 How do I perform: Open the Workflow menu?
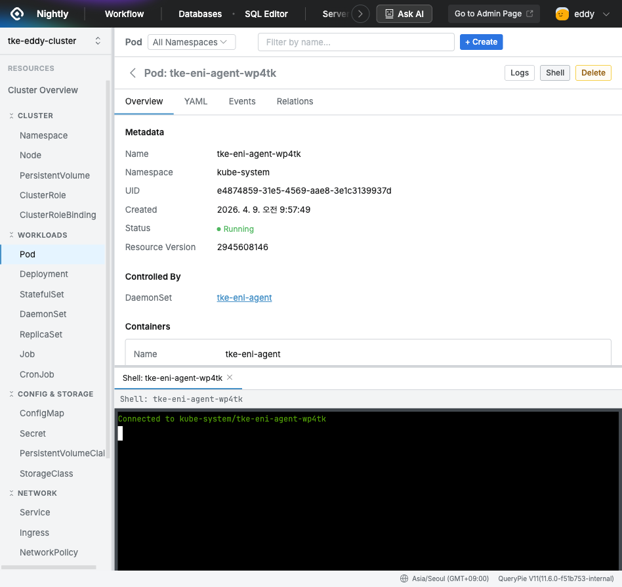124,14
